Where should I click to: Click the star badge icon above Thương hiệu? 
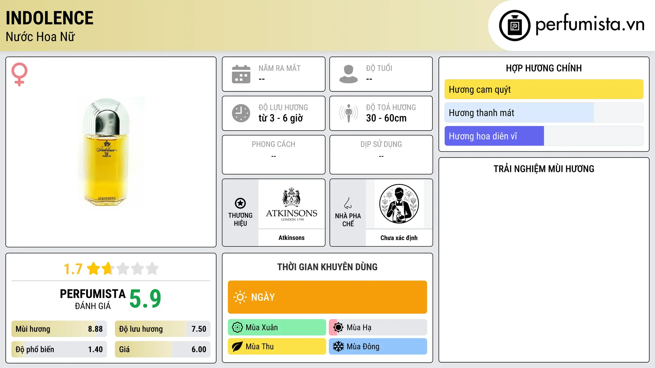tap(240, 203)
